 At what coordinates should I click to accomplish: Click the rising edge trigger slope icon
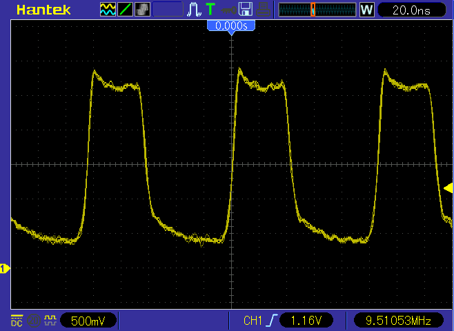tap(273, 321)
